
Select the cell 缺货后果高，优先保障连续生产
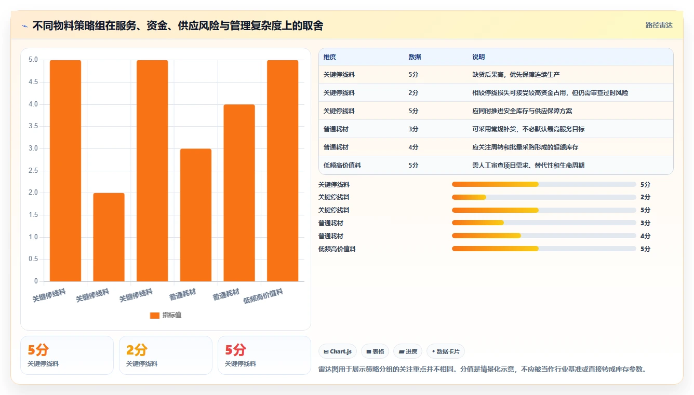pos(516,75)
